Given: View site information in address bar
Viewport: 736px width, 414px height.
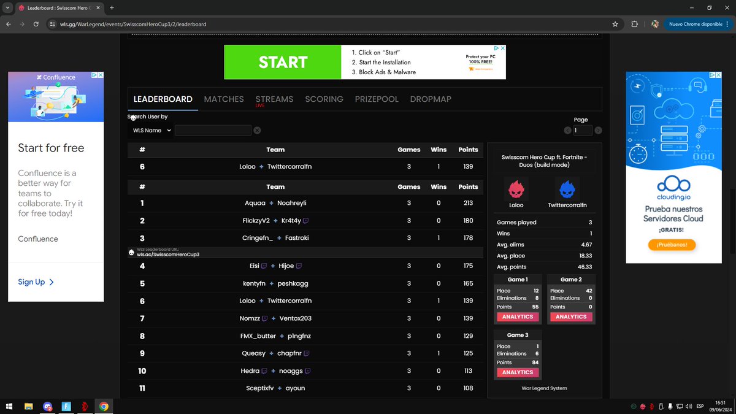Looking at the screenshot, I should point(53,24).
